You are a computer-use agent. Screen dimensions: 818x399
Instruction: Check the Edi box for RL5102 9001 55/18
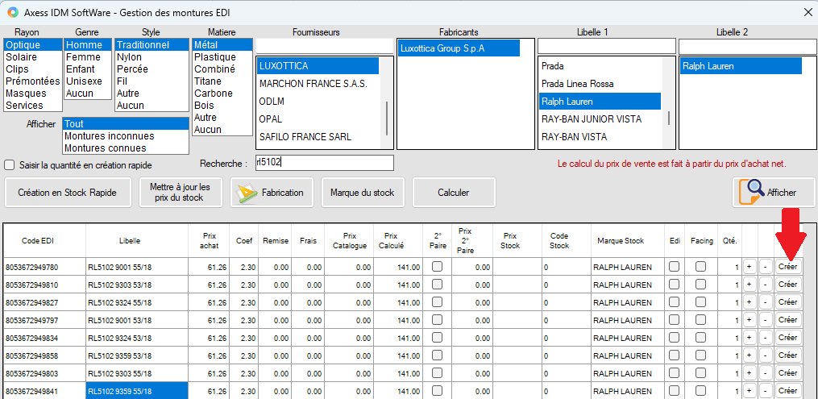[x=674, y=267]
